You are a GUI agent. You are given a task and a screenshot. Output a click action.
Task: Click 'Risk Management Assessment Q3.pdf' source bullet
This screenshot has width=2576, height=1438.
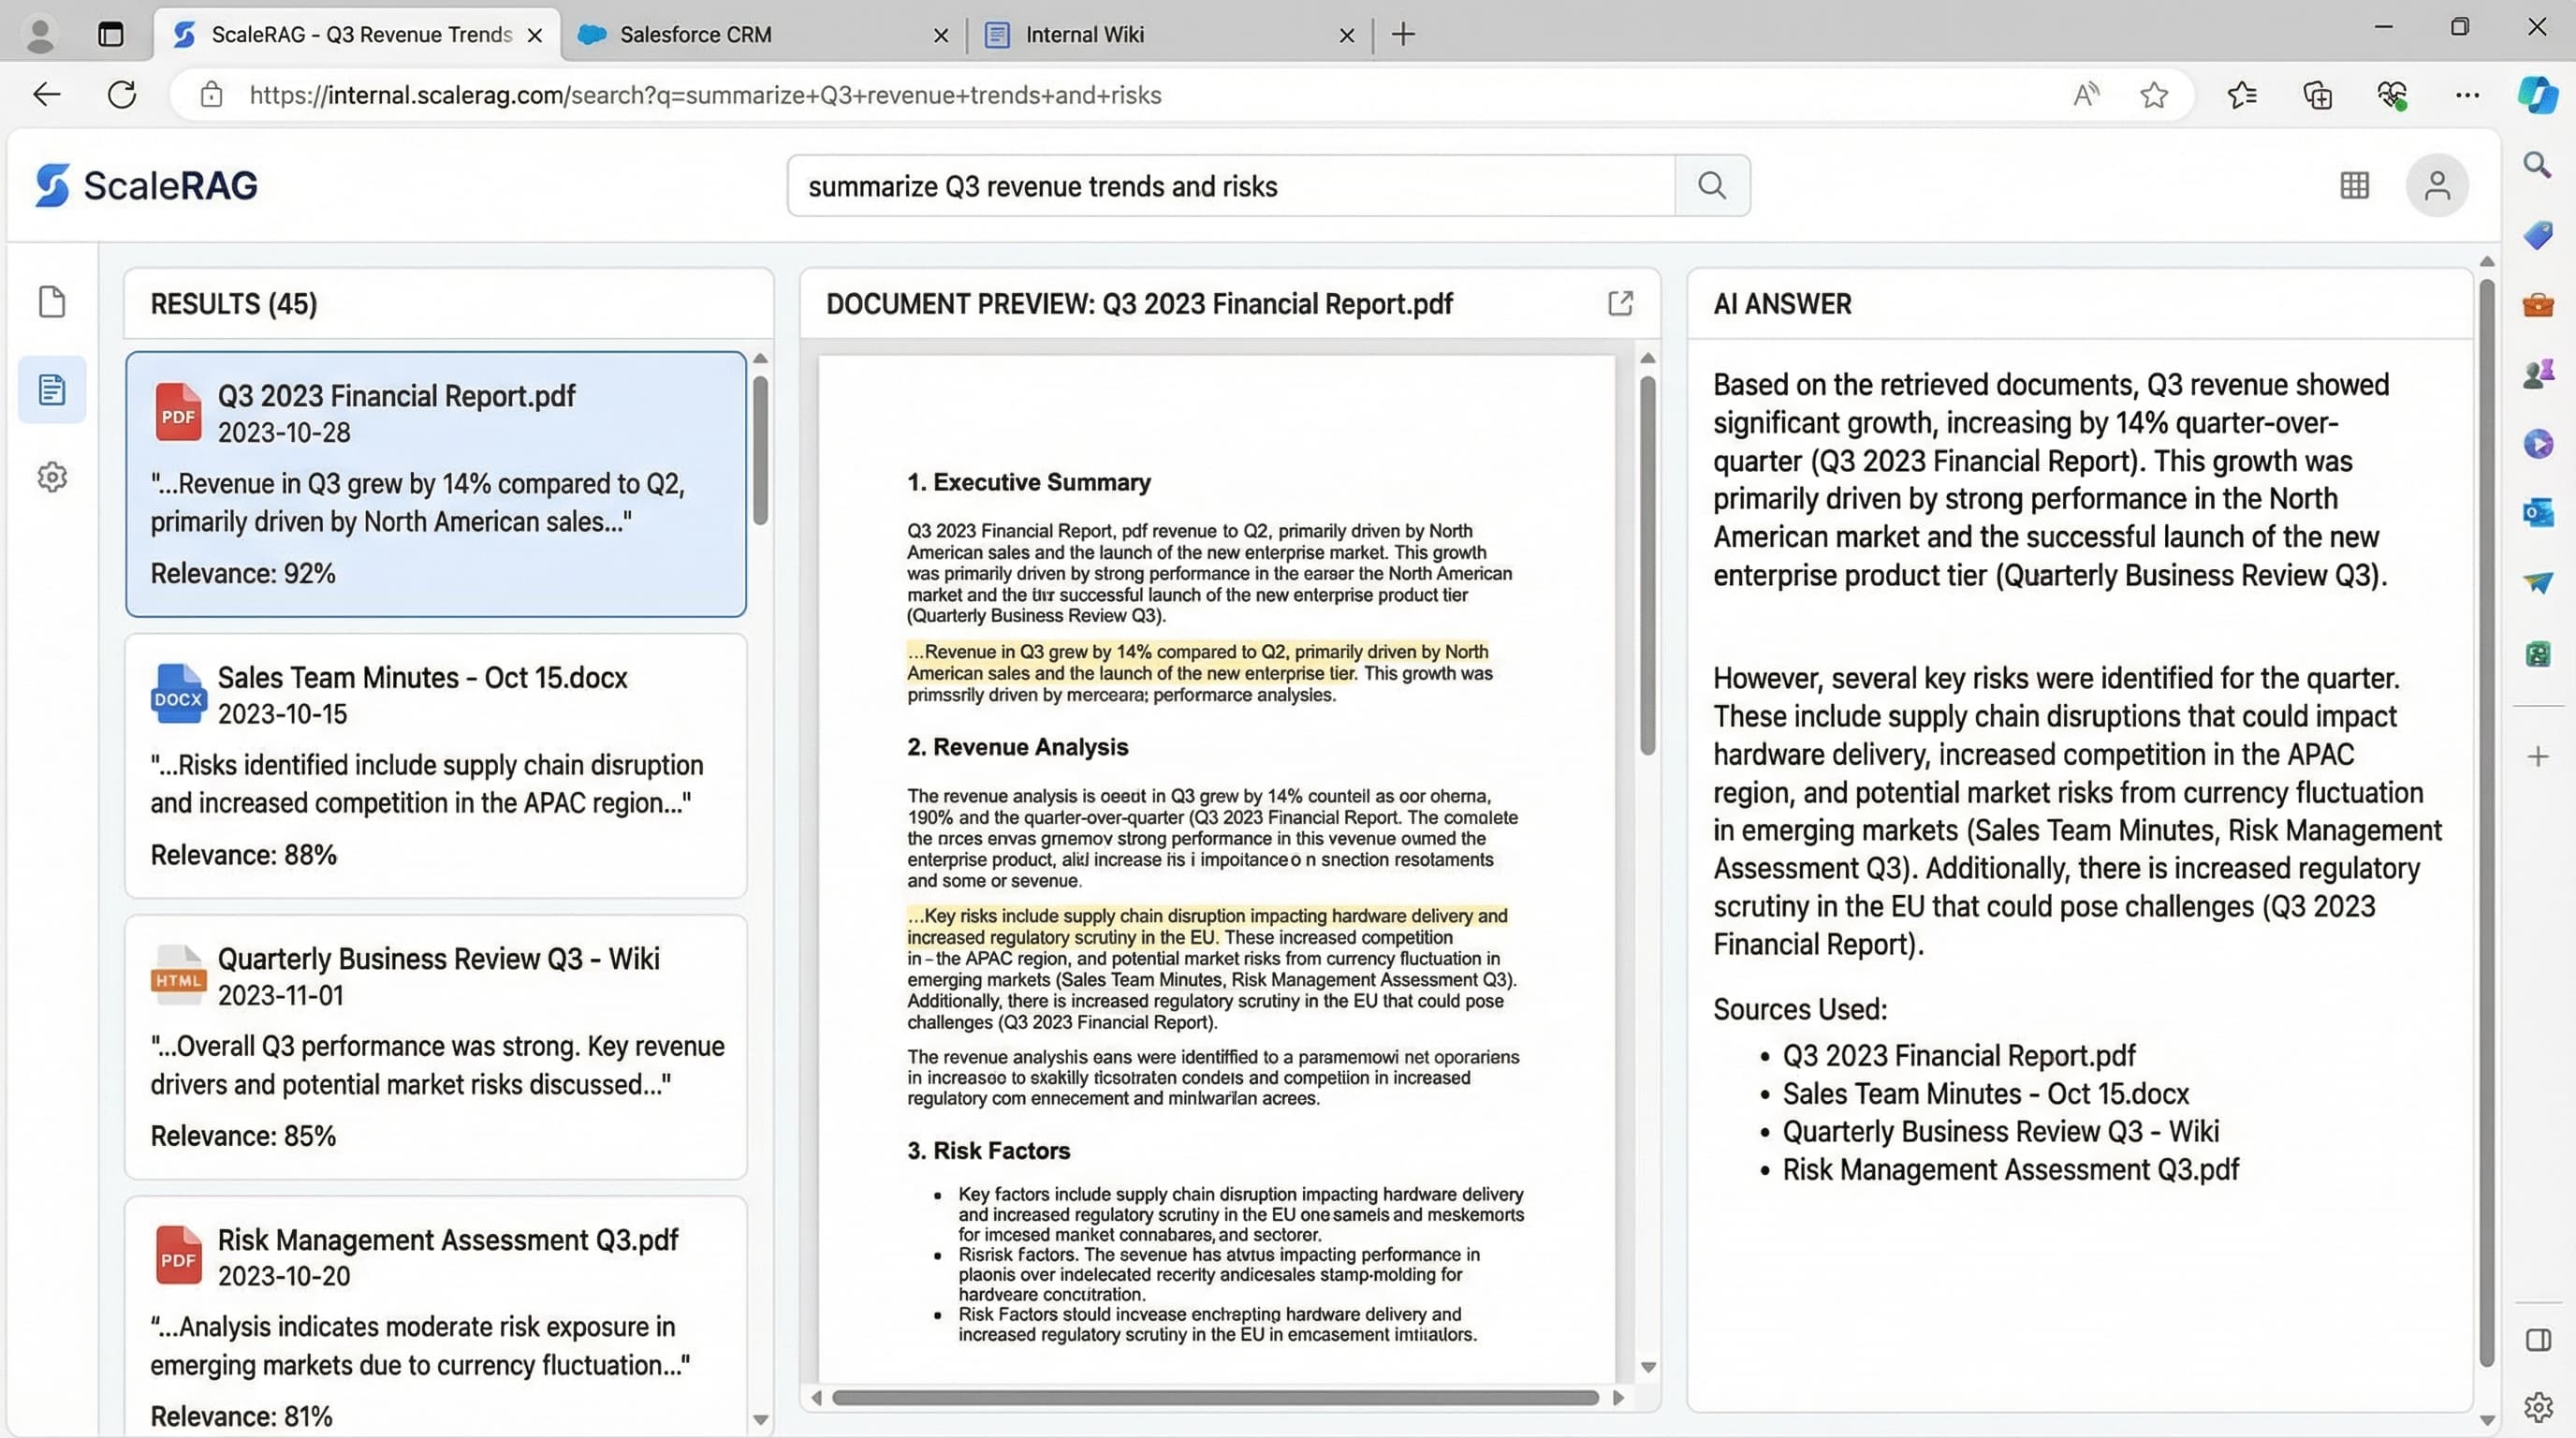point(2011,1169)
